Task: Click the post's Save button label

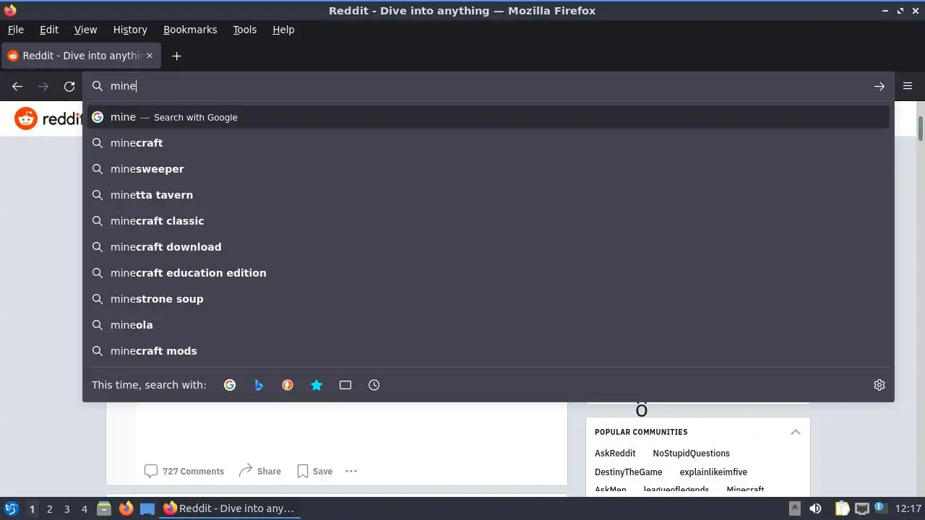Action: 322,471
